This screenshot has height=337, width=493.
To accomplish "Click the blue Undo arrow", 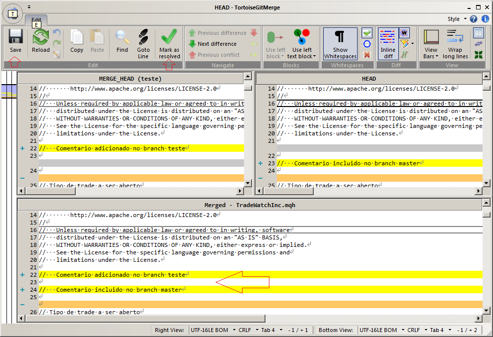I will 57,32.
